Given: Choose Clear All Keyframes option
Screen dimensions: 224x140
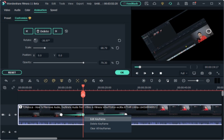Looking at the screenshot, I should [x=108, y=129].
